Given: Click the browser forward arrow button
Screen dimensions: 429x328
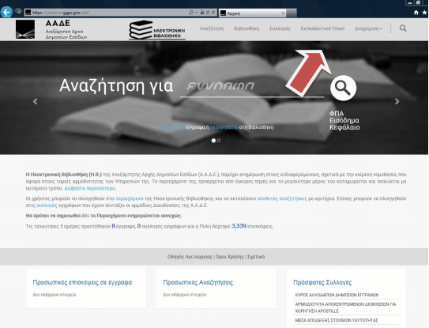Looking at the screenshot, I should point(18,12).
